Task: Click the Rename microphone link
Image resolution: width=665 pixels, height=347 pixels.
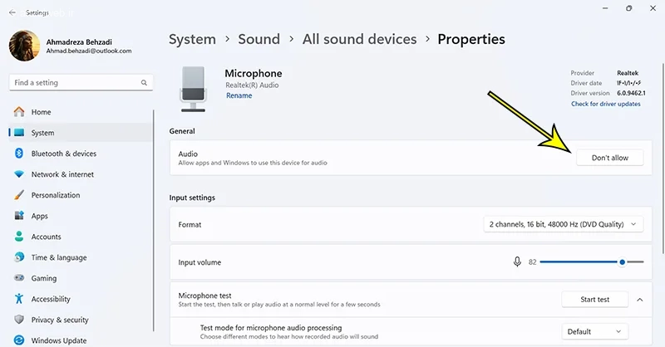Action: pos(239,96)
